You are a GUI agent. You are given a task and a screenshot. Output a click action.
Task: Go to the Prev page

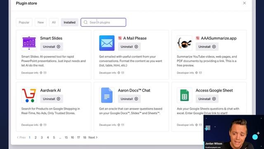21,137
